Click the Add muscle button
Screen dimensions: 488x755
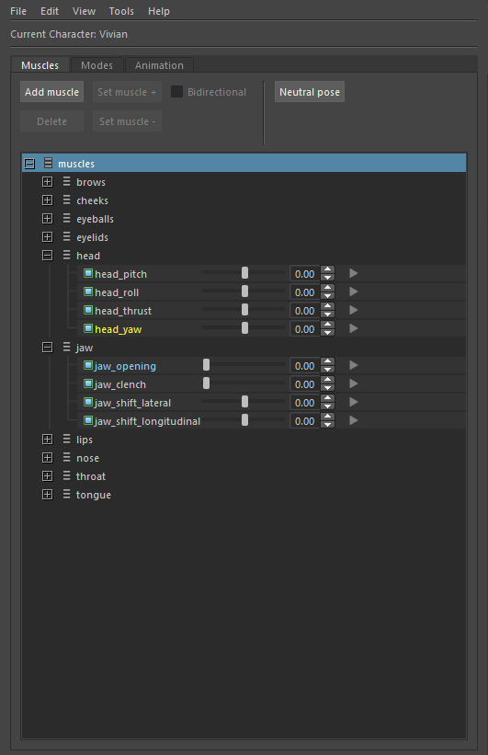click(52, 92)
